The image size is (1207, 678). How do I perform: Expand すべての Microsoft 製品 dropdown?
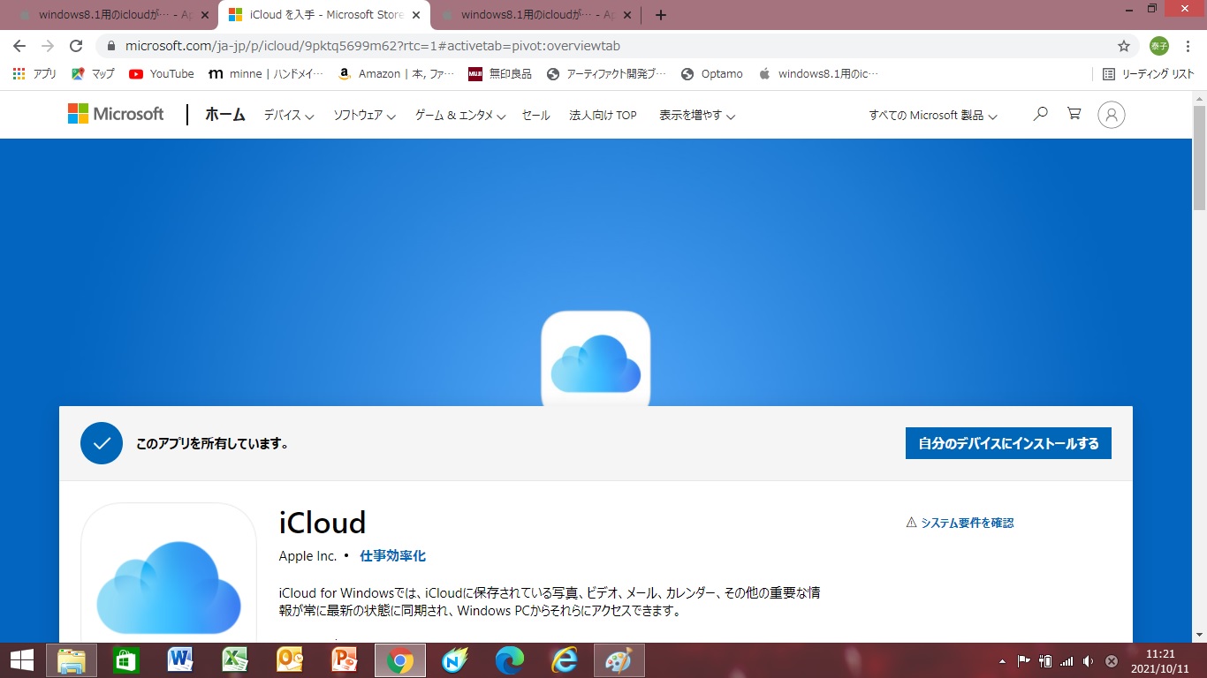(933, 116)
